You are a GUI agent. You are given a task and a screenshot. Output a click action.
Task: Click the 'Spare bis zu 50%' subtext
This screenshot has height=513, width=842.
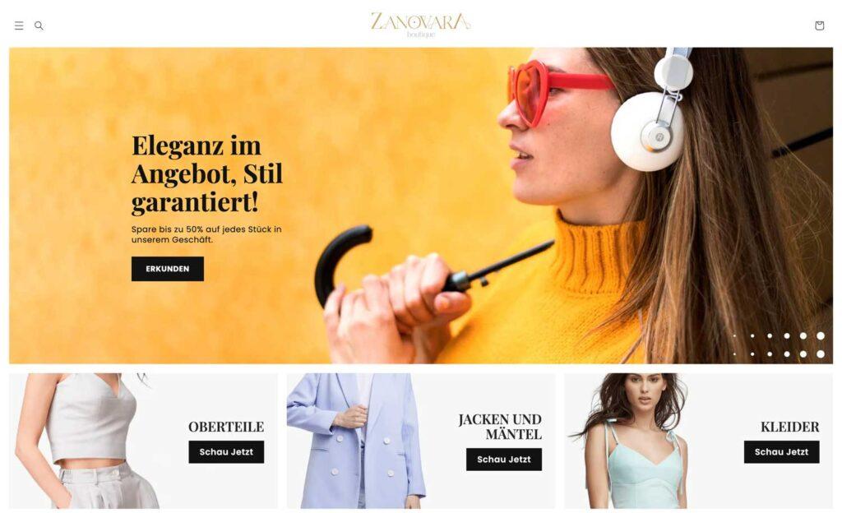click(206, 234)
